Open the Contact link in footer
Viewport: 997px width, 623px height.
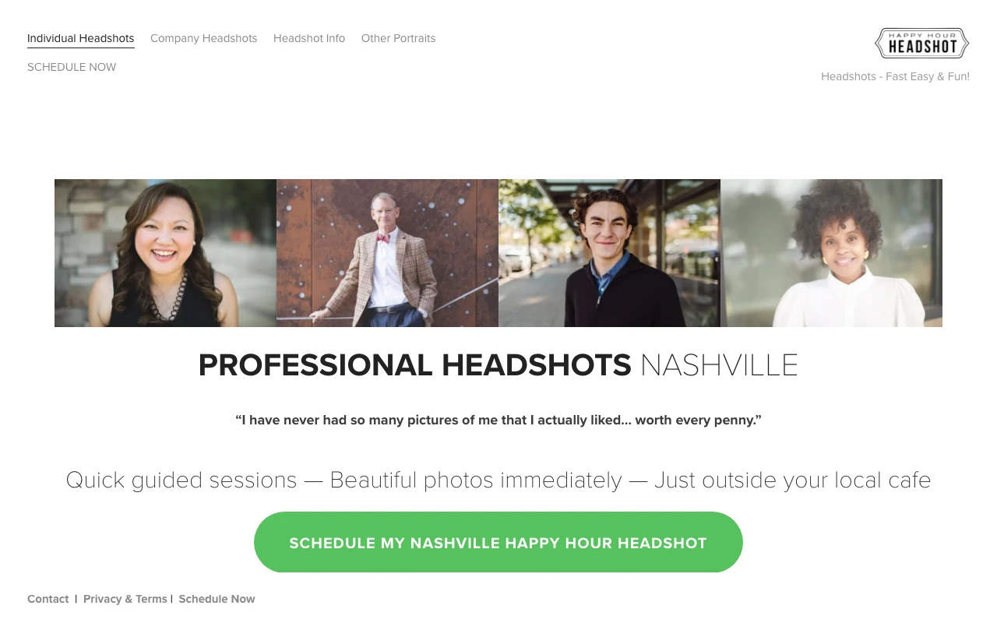pos(48,599)
